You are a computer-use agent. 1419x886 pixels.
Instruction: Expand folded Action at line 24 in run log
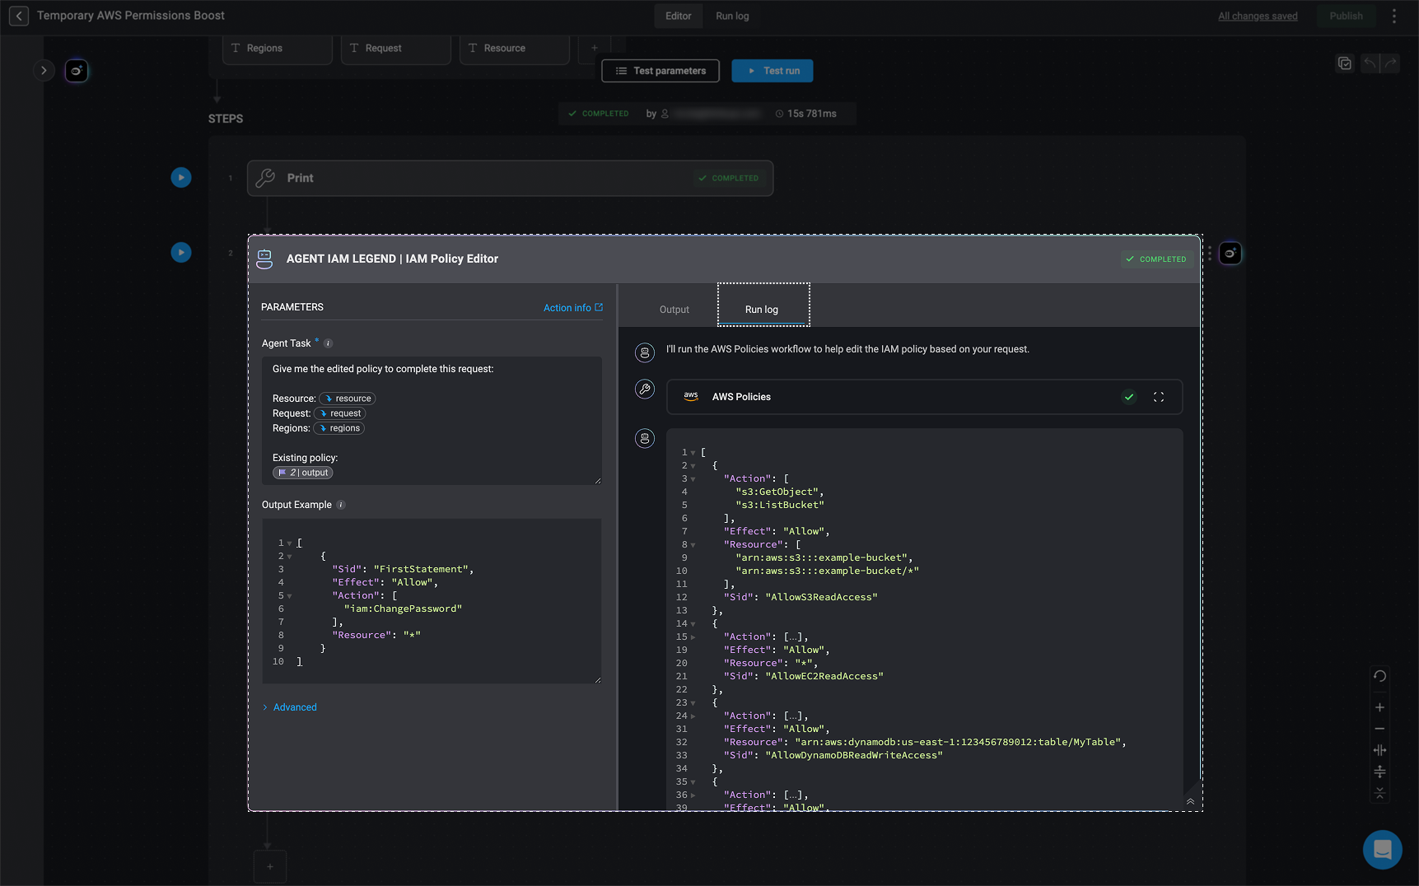pos(693,716)
